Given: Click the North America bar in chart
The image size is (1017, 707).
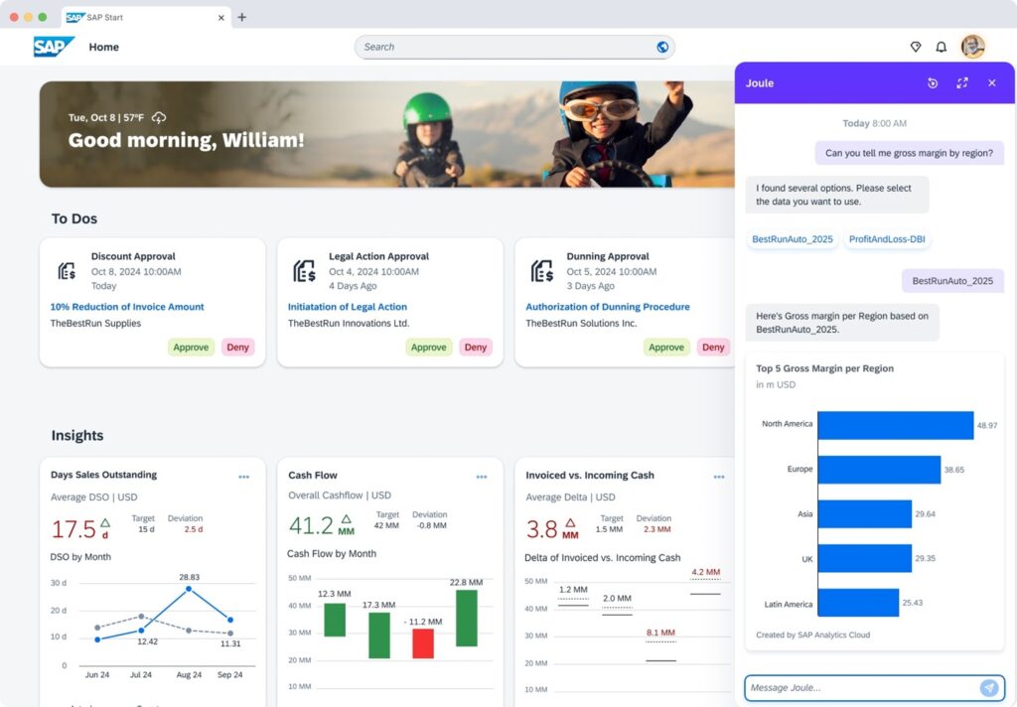Looking at the screenshot, I should [895, 425].
